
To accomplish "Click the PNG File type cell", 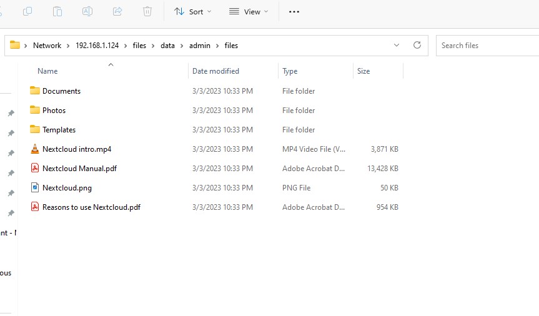I will click(x=296, y=188).
